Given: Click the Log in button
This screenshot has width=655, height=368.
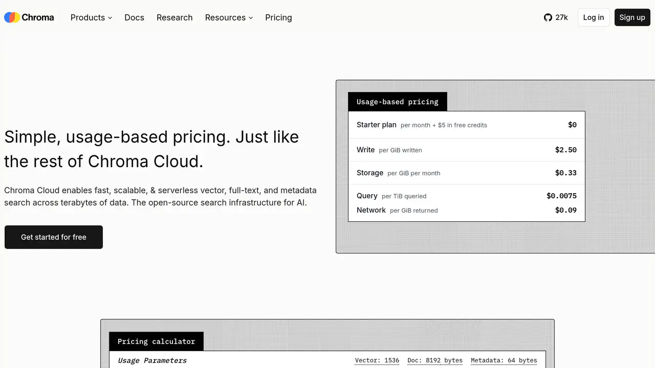Looking at the screenshot, I should click(x=594, y=17).
